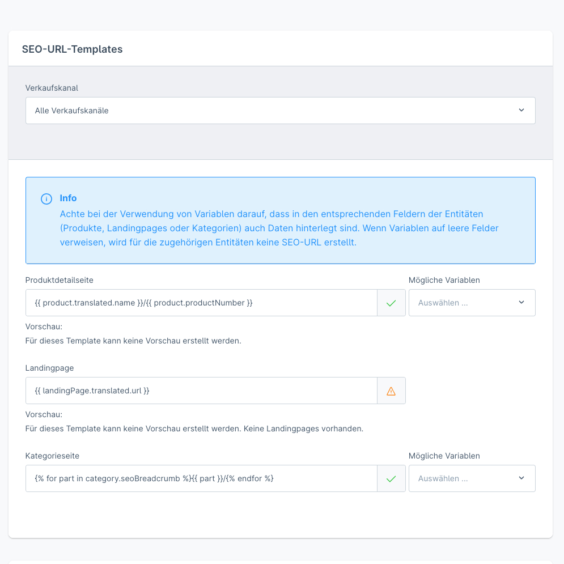
Task: Click the green checkmark beside the Produktdetailseite template
Action: coord(391,303)
